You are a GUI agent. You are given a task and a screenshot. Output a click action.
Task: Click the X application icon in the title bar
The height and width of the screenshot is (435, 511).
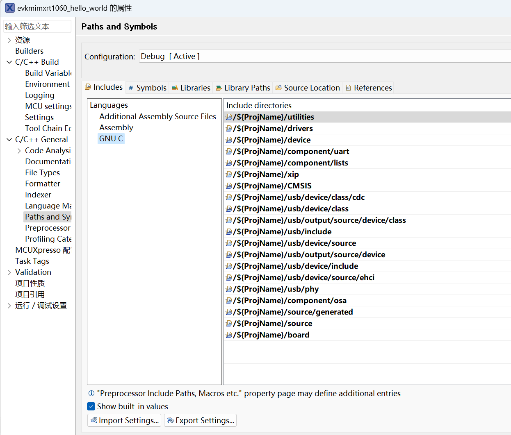(9, 8)
